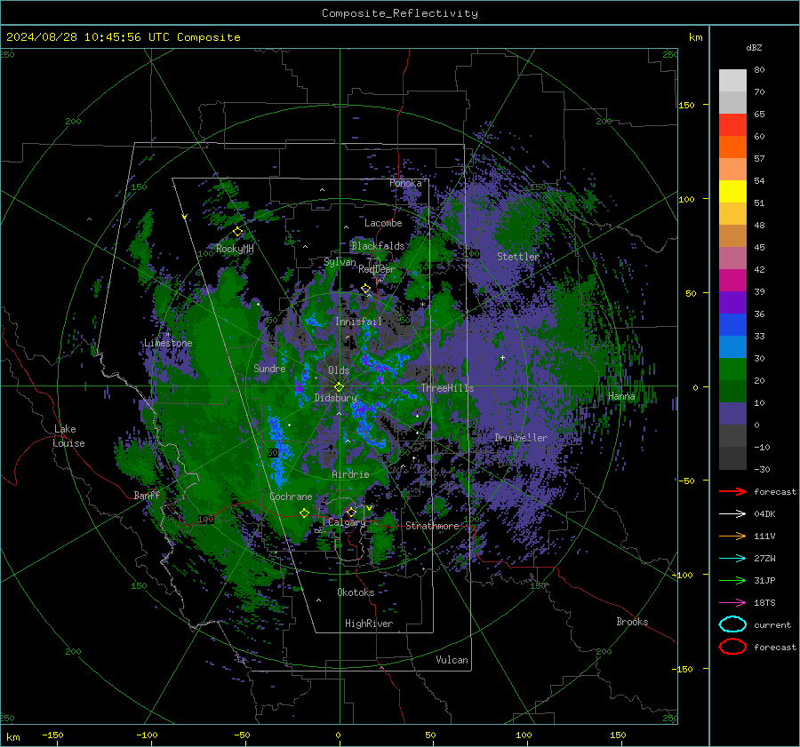Click the Lacombe city label
This screenshot has width=800, height=747.
pos(383,223)
